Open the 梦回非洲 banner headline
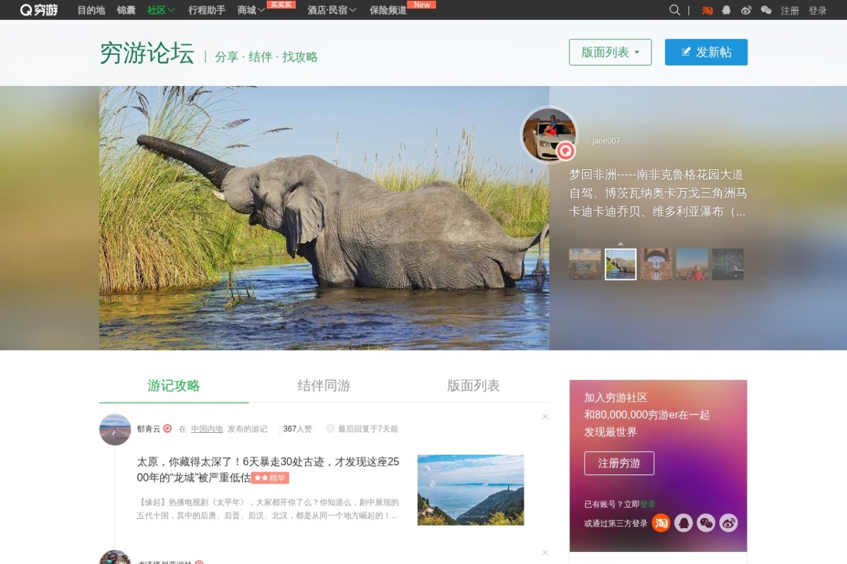The height and width of the screenshot is (564, 847). [x=658, y=193]
